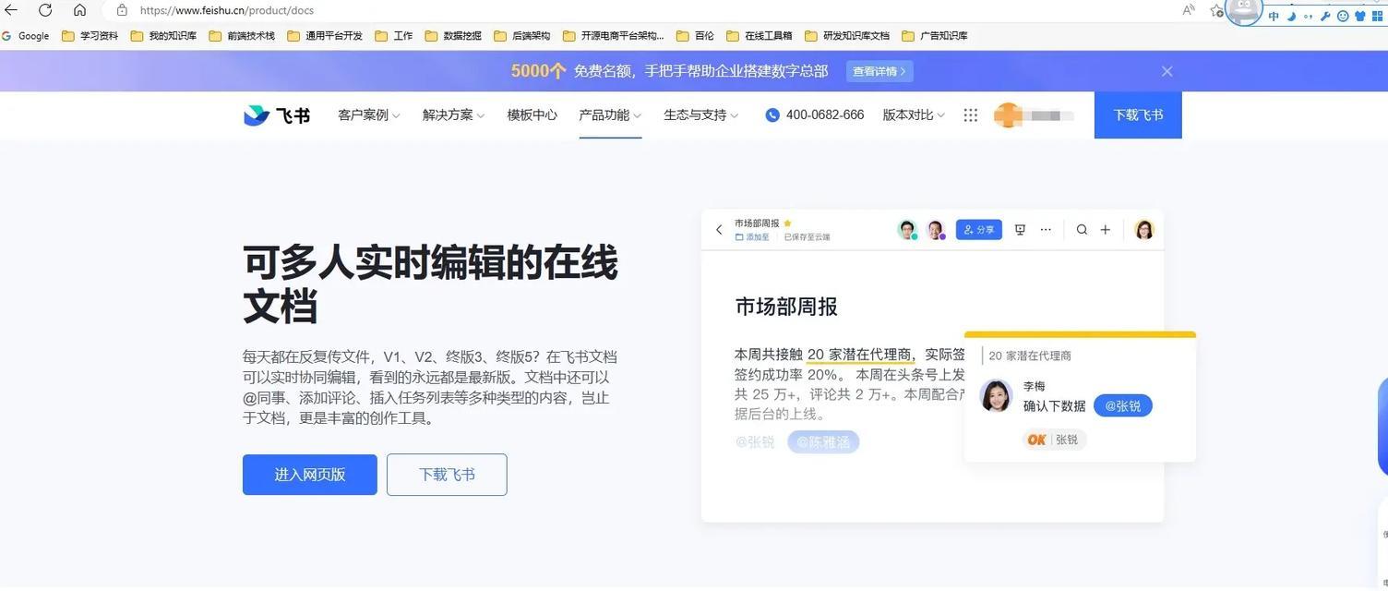Screen dimensions: 1388x591
Task: Open the 工作 bookmark folder
Action: click(x=394, y=36)
